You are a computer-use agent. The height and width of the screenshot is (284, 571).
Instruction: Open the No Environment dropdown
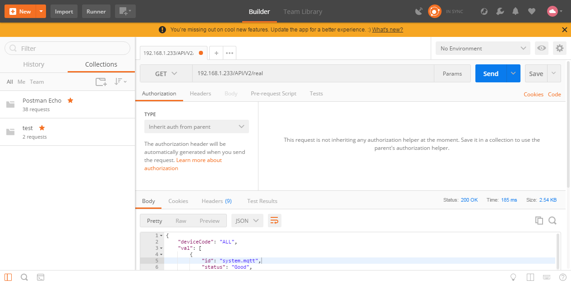point(483,48)
